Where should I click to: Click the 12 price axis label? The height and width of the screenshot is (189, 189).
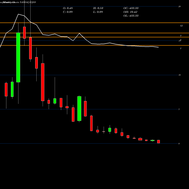point(181,26)
